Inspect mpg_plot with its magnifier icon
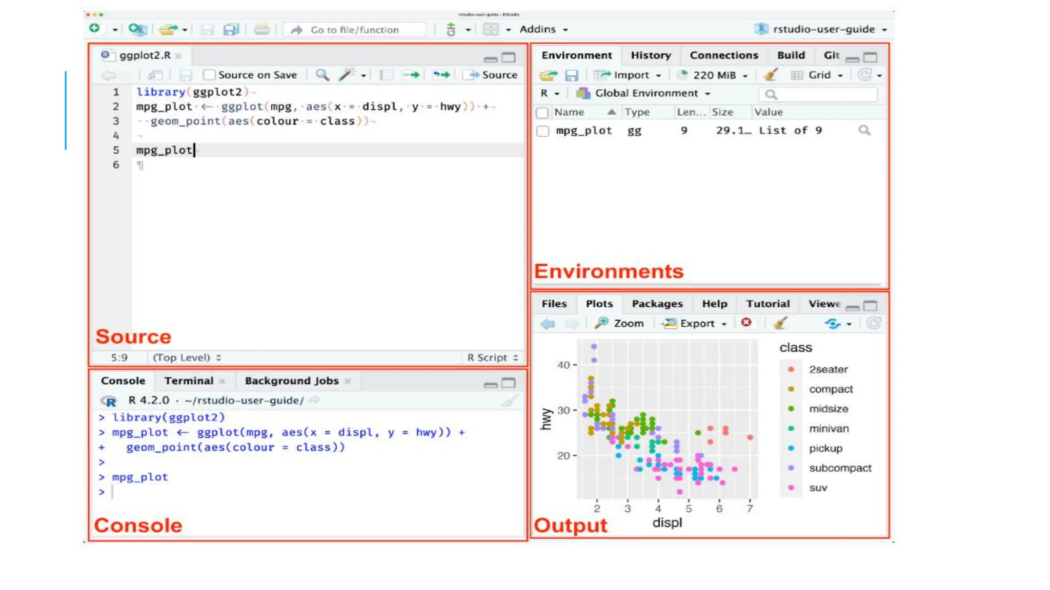The width and height of the screenshot is (1050, 590). pyautogui.click(x=864, y=131)
